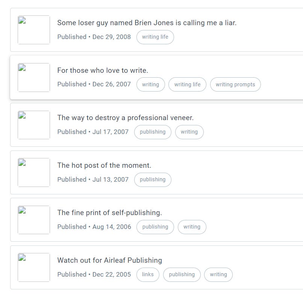This screenshot has height=298, width=303.
Task: Click 'Published • Dec 29, 2008' text
Action: (94, 37)
